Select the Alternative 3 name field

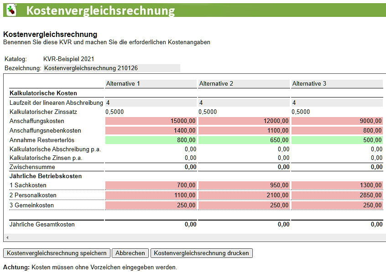(337, 84)
